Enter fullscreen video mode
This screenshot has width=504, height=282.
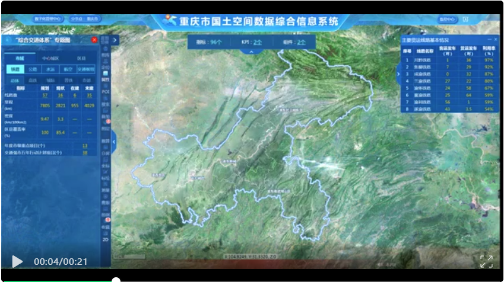(486, 261)
